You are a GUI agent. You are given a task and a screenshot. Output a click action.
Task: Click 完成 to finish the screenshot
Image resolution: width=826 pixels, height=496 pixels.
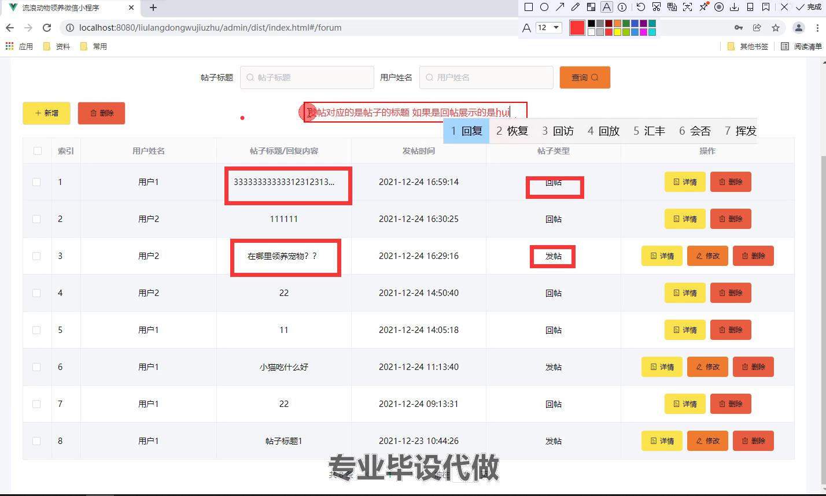(x=809, y=7)
